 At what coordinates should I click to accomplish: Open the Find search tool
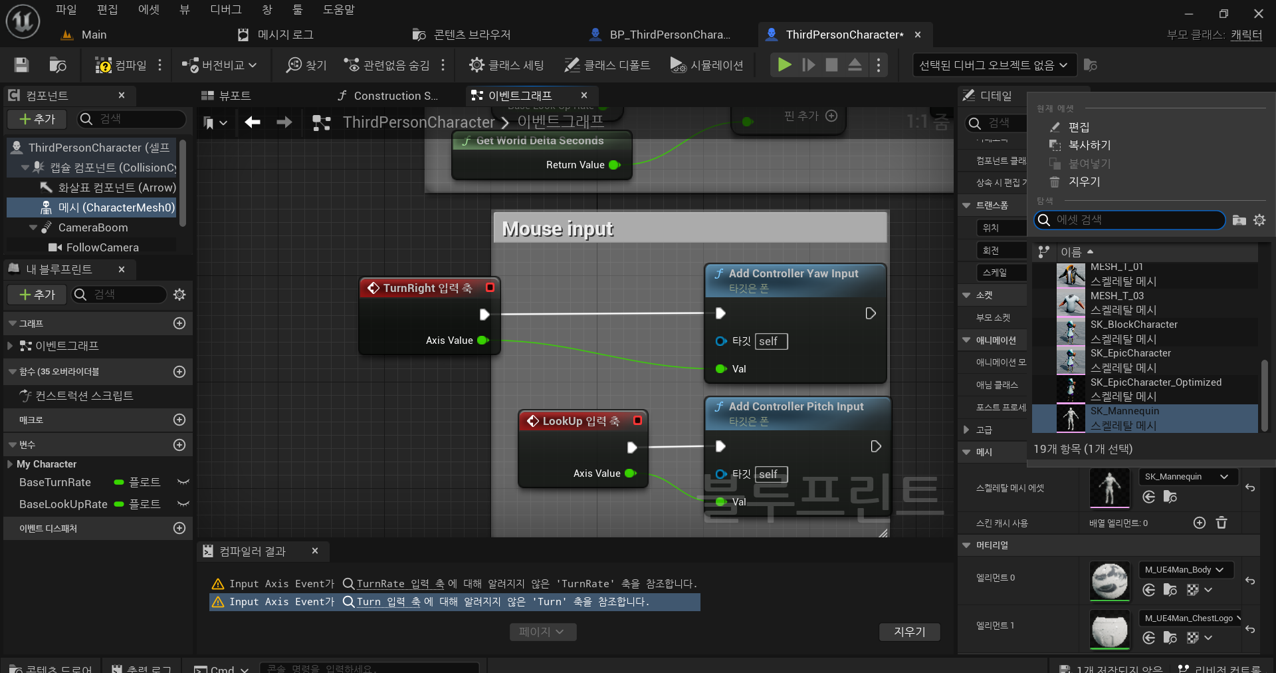click(x=306, y=65)
